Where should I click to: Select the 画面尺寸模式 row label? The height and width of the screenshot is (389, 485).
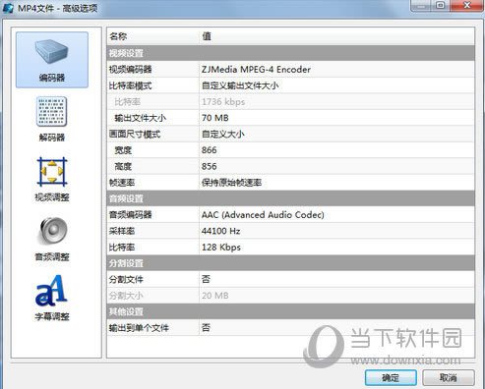135,134
